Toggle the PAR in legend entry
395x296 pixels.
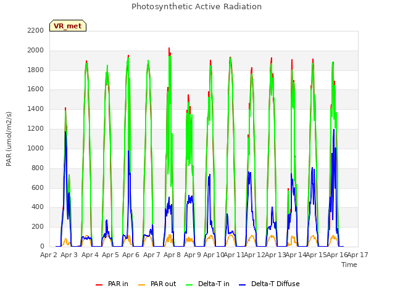[x=112, y=284]
